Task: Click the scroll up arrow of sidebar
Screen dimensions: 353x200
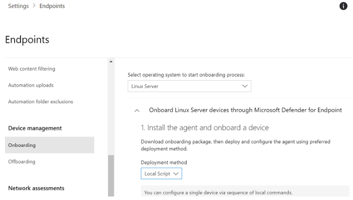Action: tap(111, 62)
